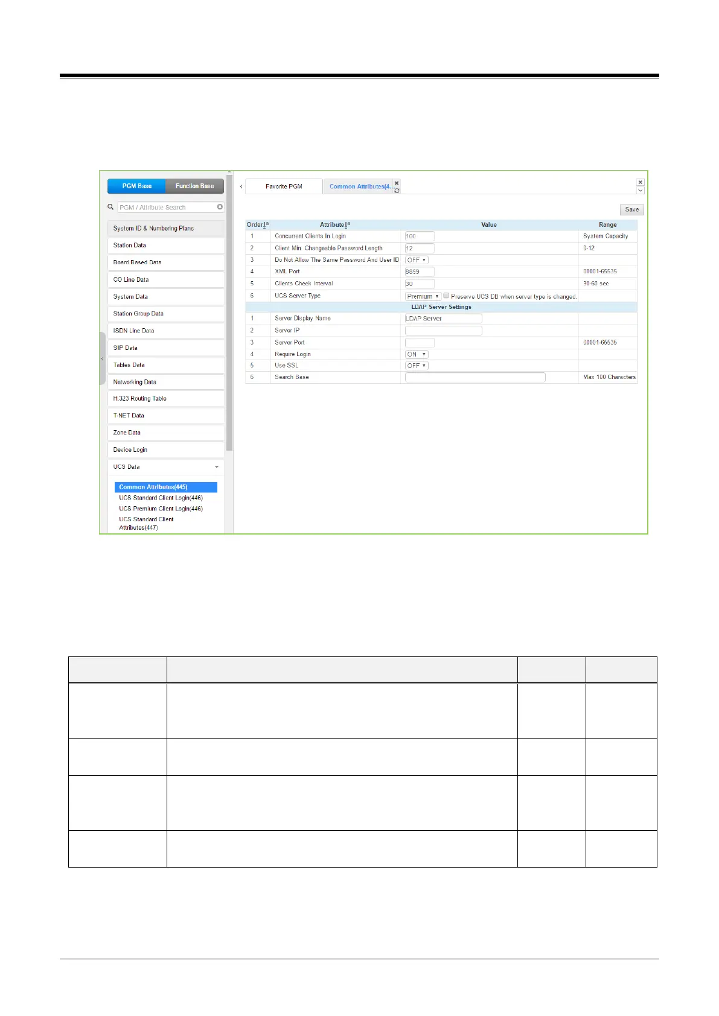Click the '30-60 sec' range text

click(x=596, y=284)
